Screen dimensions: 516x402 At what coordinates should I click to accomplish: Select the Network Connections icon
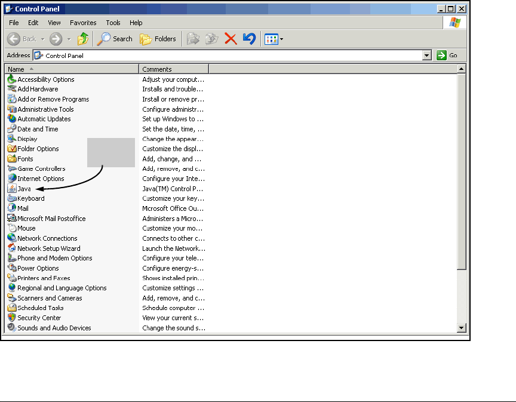coord(12,238)
